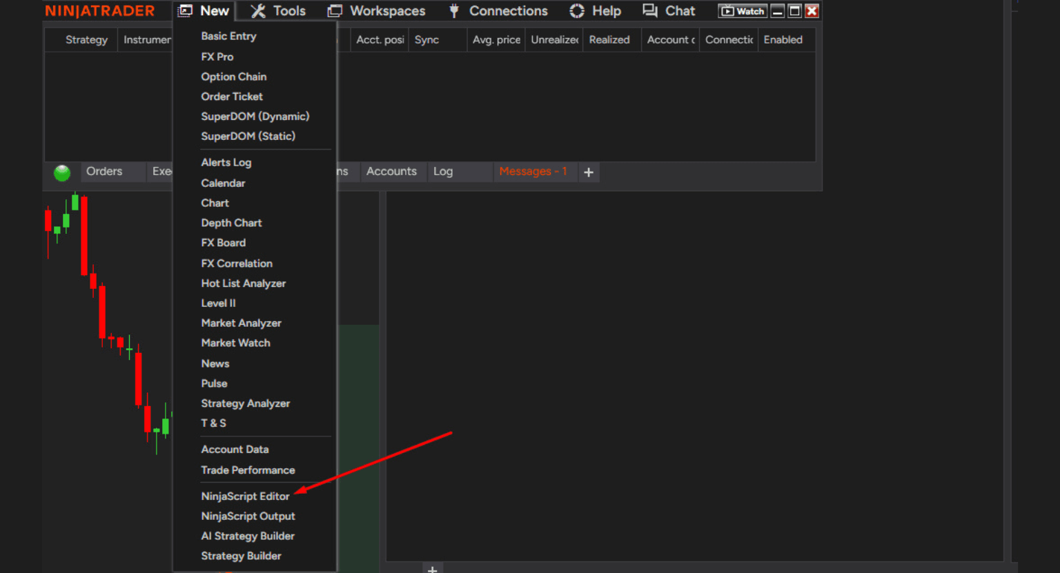The image size is (1060, 573).
Task: Open the New menu in the title bar
Action: point(204,11)
